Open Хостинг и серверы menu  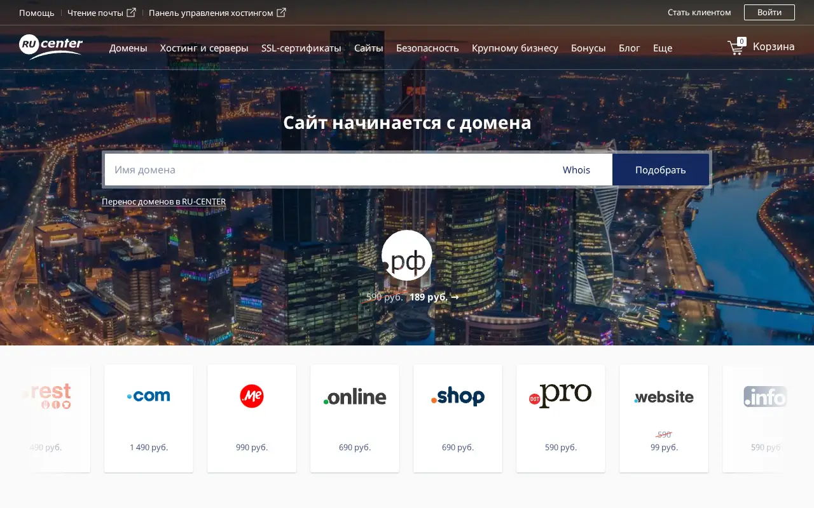204,48
